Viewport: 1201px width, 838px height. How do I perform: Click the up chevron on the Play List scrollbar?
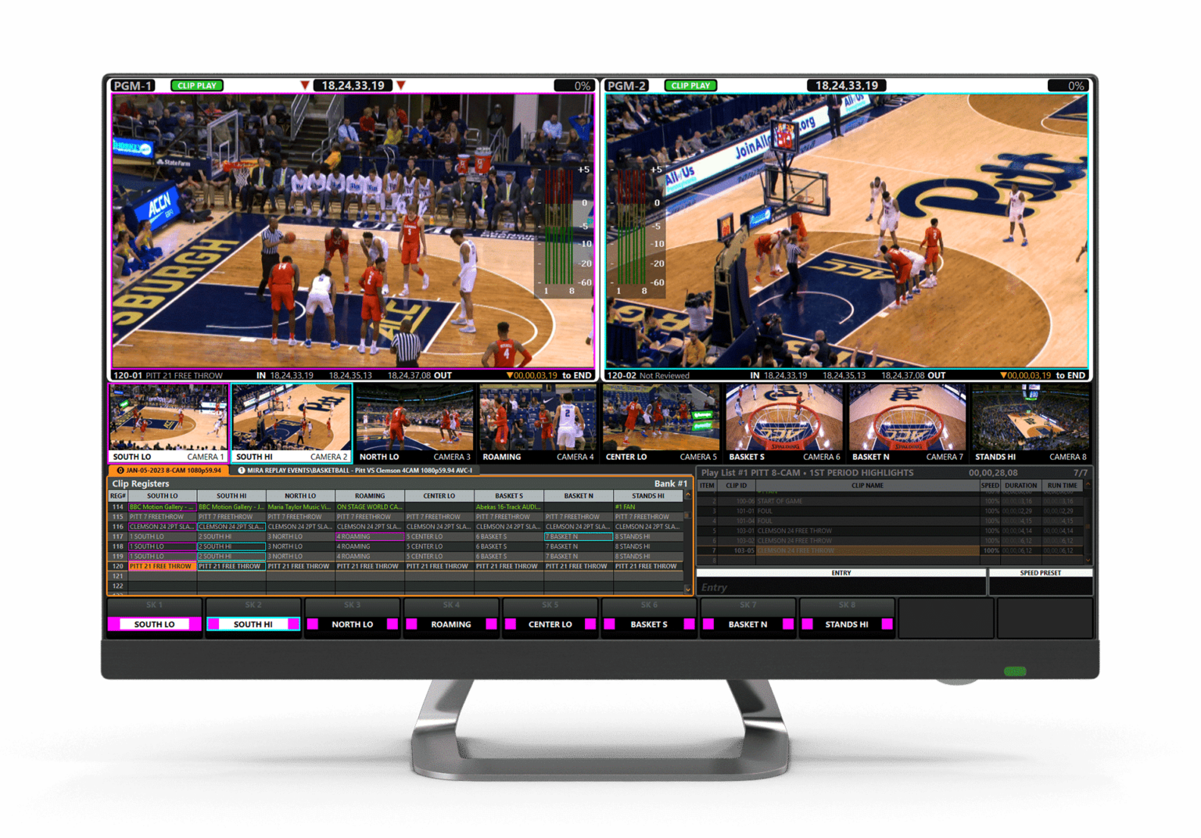pyautogui.click(x=1088, y=485)
